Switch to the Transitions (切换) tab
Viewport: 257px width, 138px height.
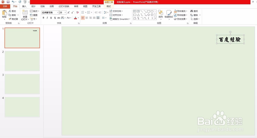(42, 6)
